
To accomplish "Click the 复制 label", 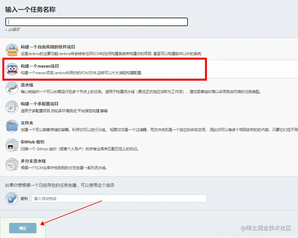I will pos(24,199).
